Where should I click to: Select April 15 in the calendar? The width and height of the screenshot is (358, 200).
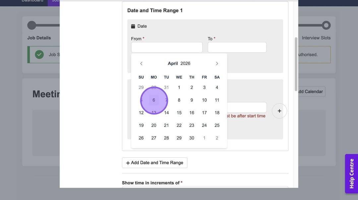[x=179, y=113]
